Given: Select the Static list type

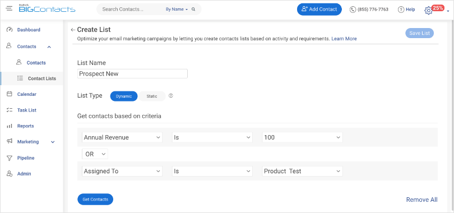Looking at the screenshot, I should [152, 96].
